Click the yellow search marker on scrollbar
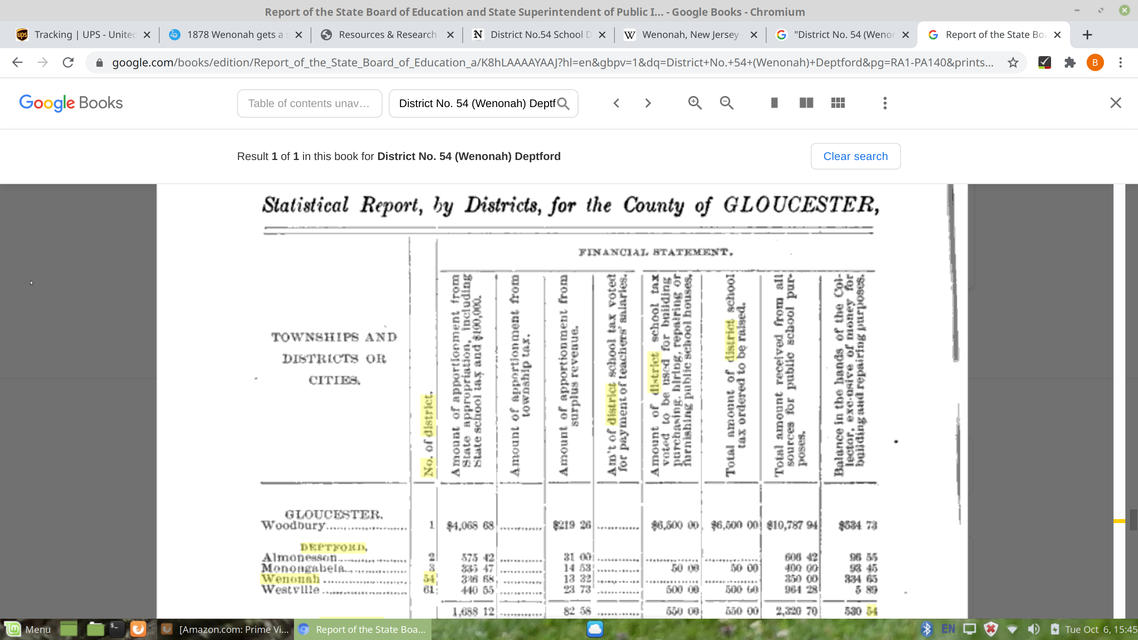 [1119, 521]
